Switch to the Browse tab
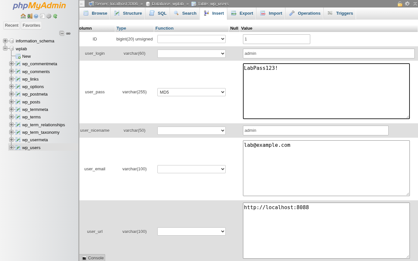The image size is (418, 261). (x=95, y=13)
